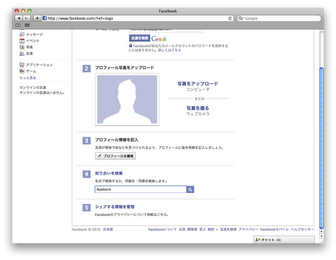The image size is (336, 260).
Task: Open the bookmarks book icon
Action: 18,25
